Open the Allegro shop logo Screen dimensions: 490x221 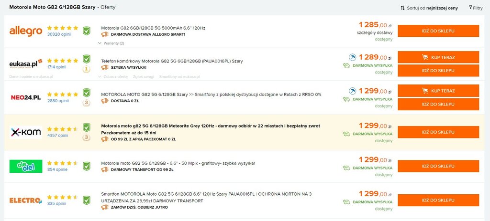click(x=26, y=31)
